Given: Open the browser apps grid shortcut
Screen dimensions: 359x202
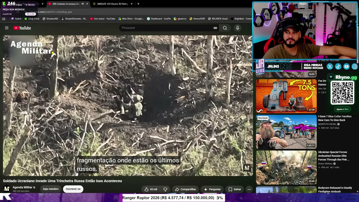Looking at the screenshot, I should 4,19.
